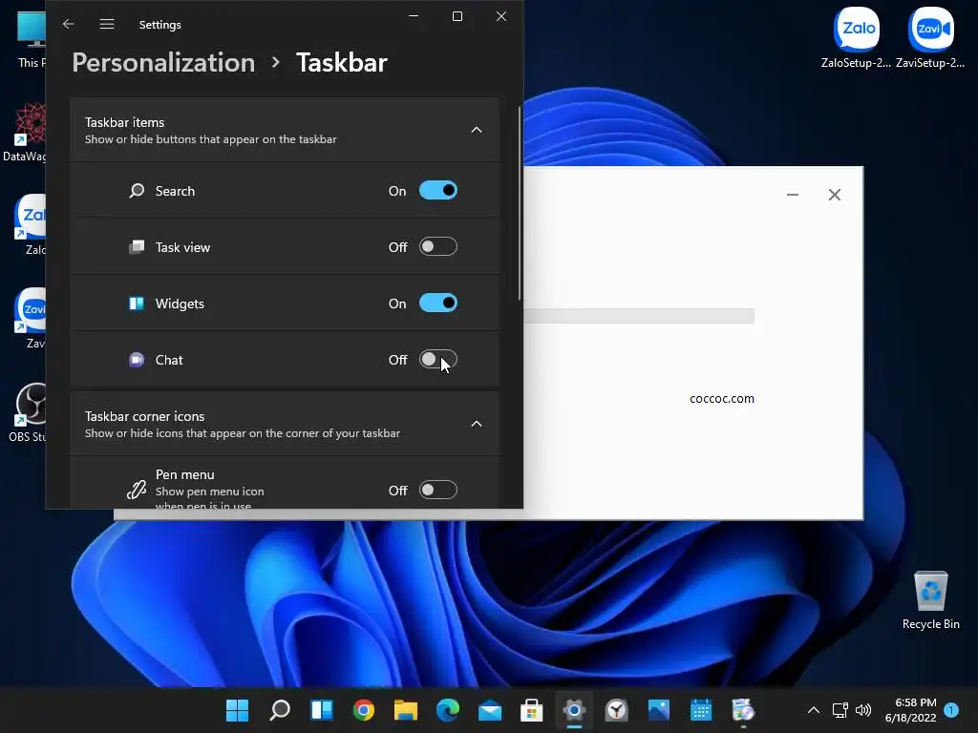Go back using the Settings back arrow

[x=69, y=24]
